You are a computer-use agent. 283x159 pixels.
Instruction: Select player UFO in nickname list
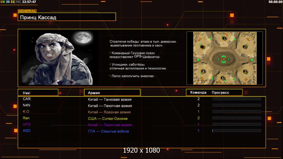point(27,124)
